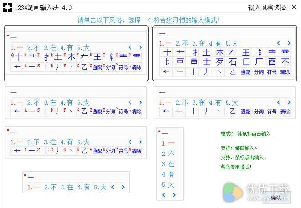301x208 pixels.
Task: Click next-page chevron in QWERTY radical panel
Action: 140,47
